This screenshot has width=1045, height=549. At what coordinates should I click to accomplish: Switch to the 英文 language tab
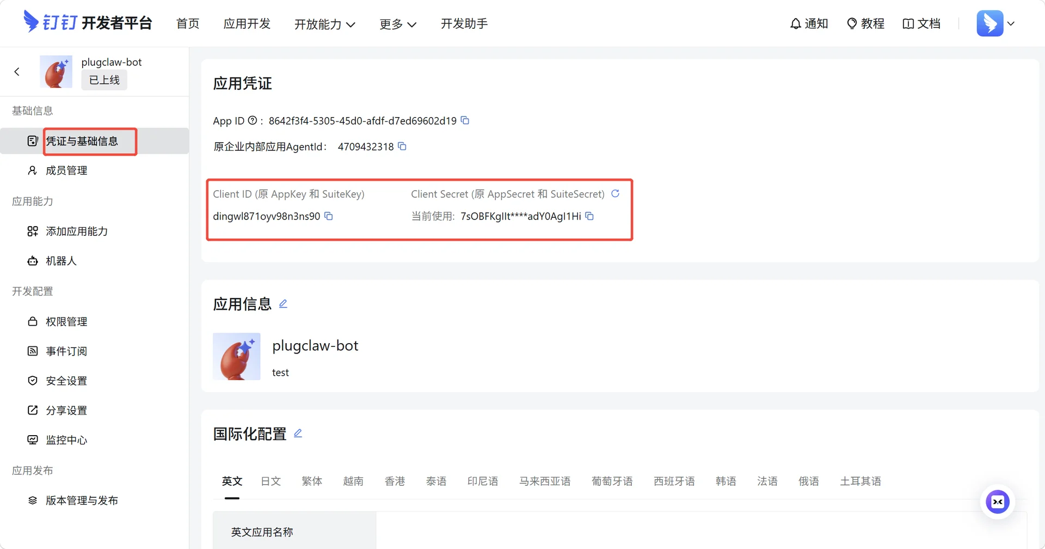point(232,481)
